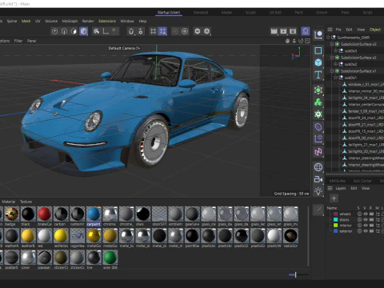Click the Camera object icon in the palette
Screen dimensions: 384x288
[318, 179]
